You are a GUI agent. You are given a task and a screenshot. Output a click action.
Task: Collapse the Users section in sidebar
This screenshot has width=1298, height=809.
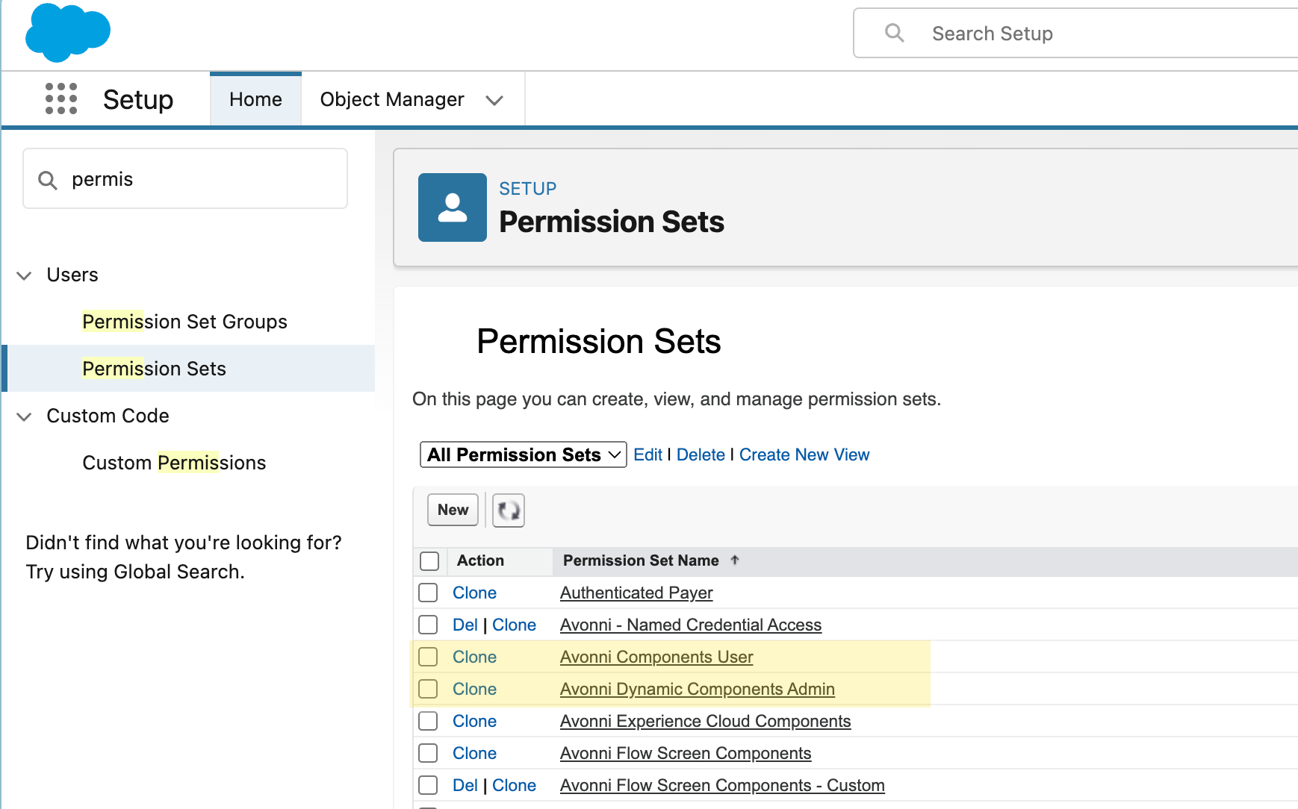click(25, 275)
